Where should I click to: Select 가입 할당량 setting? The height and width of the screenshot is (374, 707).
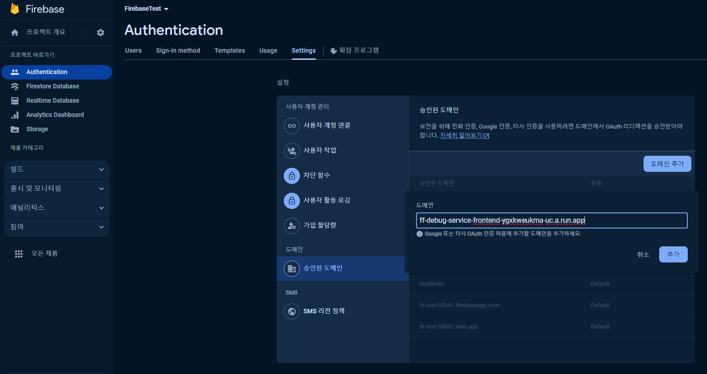pyautogui.click(x=343, y=226)
